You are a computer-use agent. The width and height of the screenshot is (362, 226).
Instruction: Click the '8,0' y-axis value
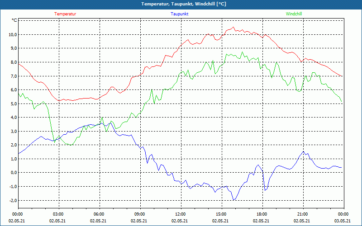tap(14, 62)
